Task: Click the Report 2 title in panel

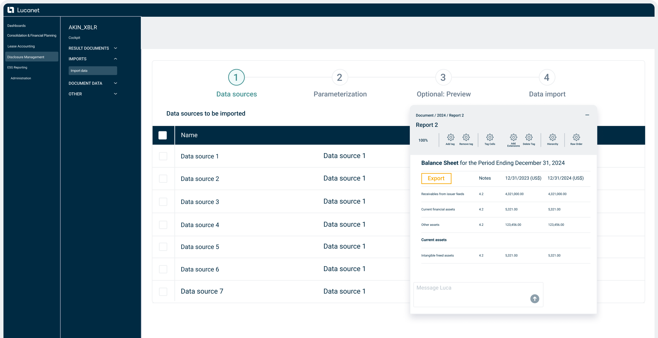Action: click(427, 125)
